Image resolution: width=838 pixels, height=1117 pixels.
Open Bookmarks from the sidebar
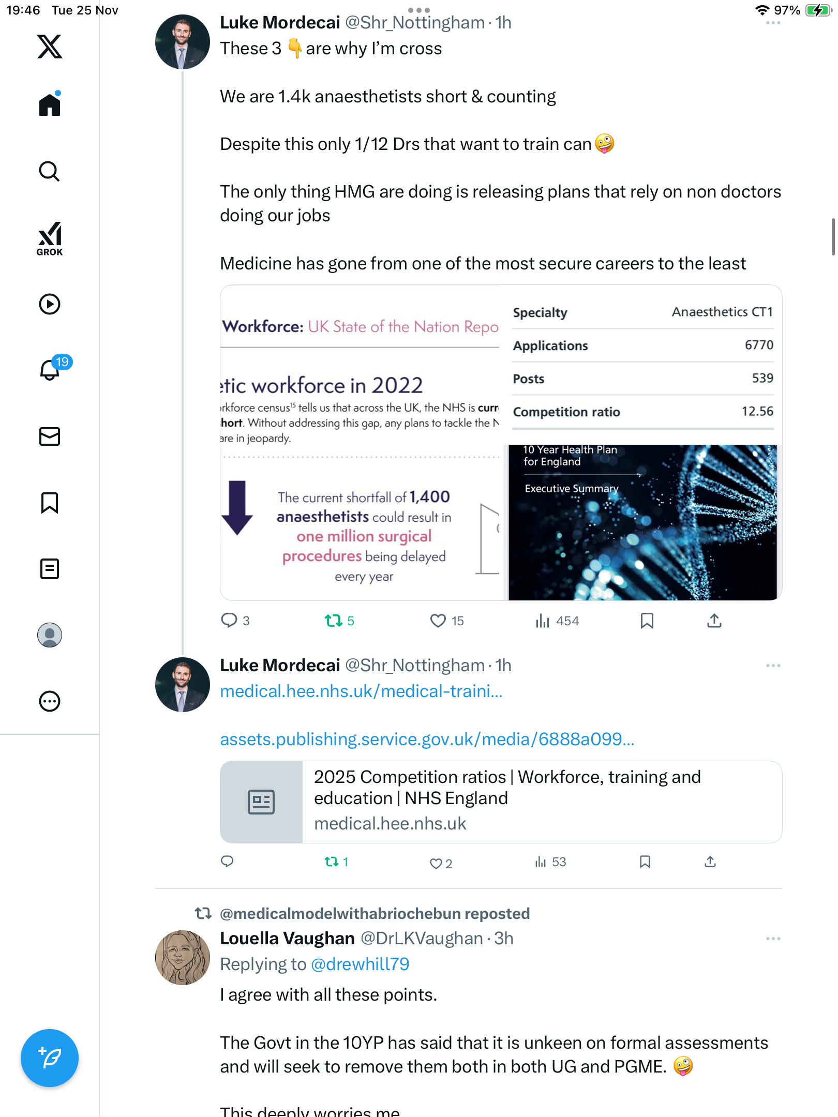[50, 503]
